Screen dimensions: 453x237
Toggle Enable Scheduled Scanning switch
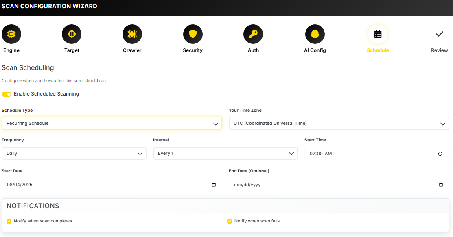(7, 94)
